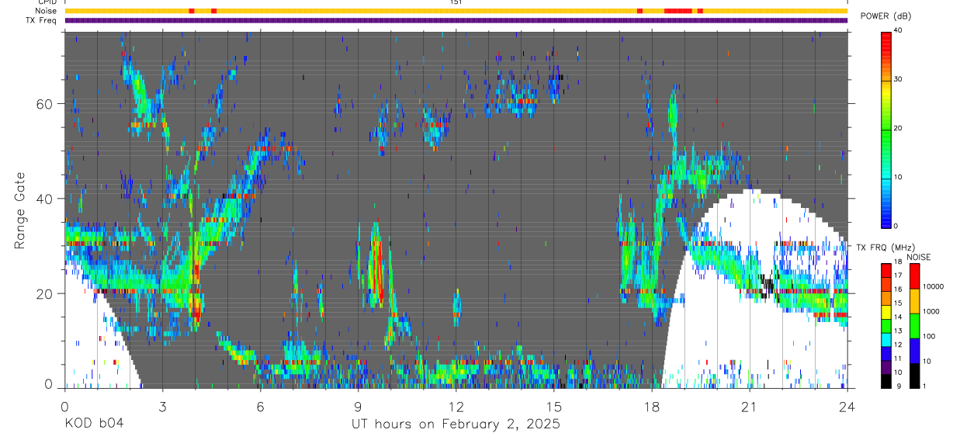Click the 6 tick on UT hours axis
Viewport: 953px width, 440px height.
(x=260, y=405)
